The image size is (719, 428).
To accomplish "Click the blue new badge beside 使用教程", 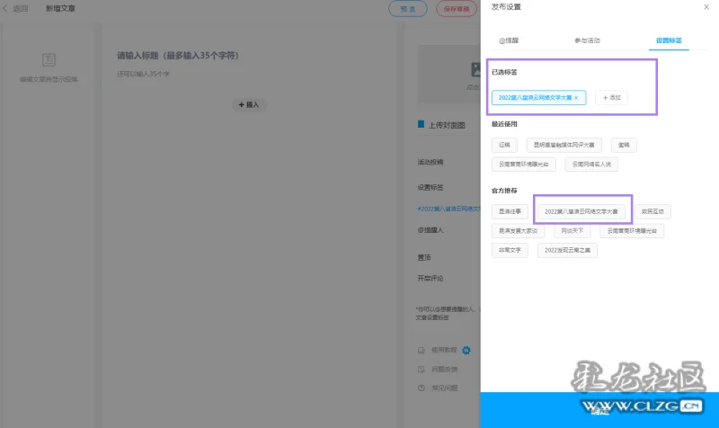I will (x=466, y=351).
